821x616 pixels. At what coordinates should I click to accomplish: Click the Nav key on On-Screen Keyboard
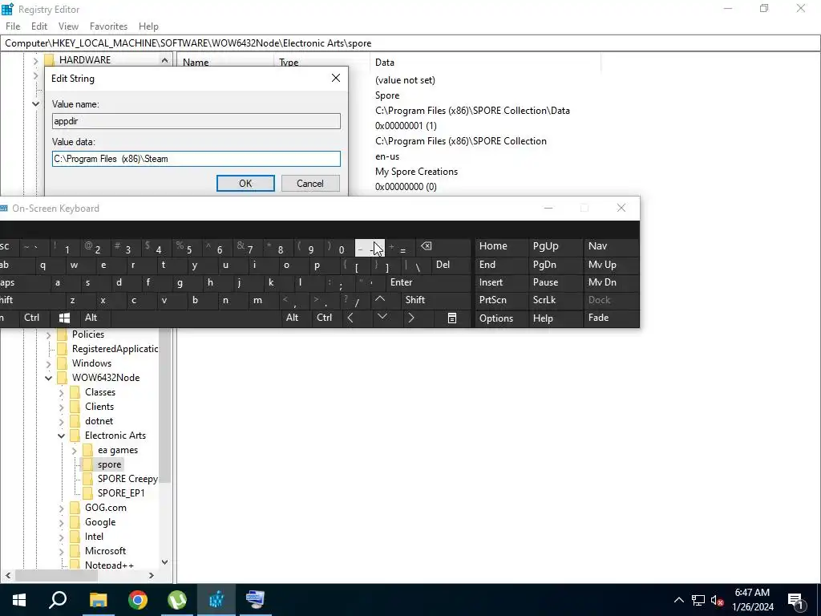[x=597, y=245]
